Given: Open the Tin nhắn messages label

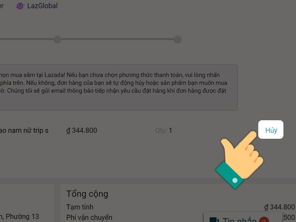Looking at the screenshot, I should 239,220.
